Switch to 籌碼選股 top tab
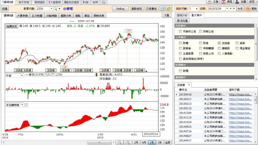The width and height of the screenshot is (258, 145). [39, 2]
